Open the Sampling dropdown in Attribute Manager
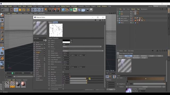Image resolution: width=170 pixels, height=95 pixels. pos(142,89)
